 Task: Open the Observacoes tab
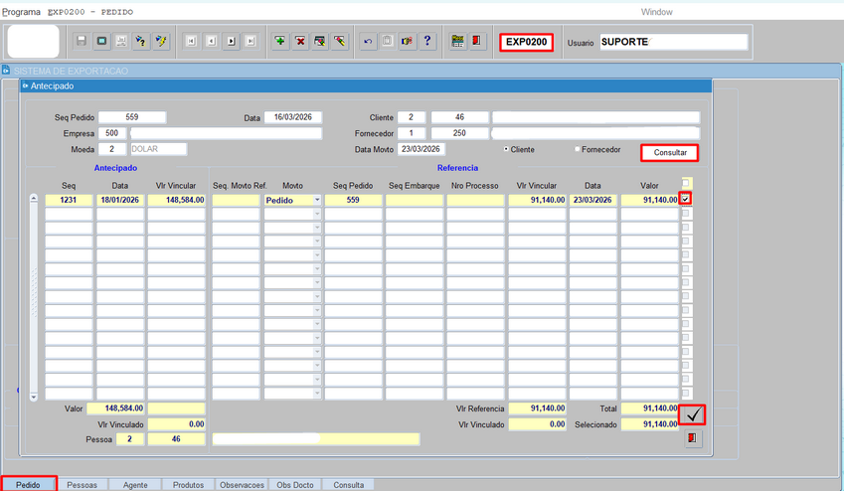click(x=243, y=484)
